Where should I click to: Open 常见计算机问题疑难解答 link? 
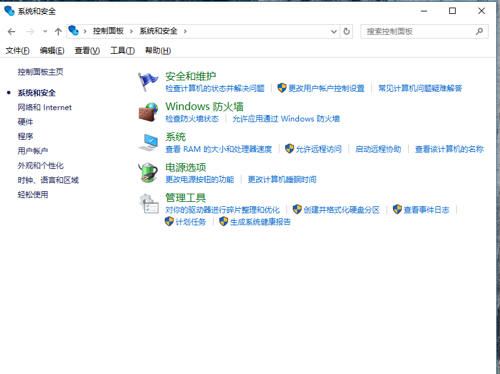420,88
